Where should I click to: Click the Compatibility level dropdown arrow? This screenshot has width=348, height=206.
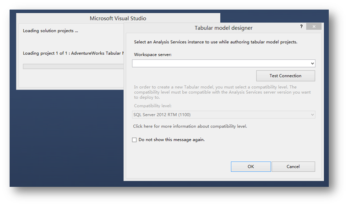[x=312, y=115]
